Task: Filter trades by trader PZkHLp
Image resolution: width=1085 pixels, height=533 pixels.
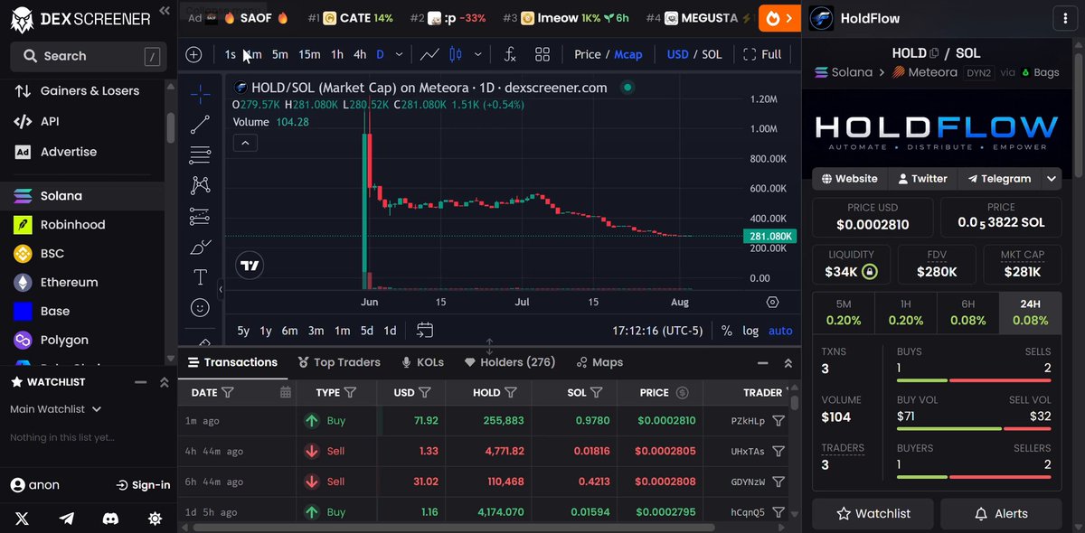Action: click(x=778, y=421)
